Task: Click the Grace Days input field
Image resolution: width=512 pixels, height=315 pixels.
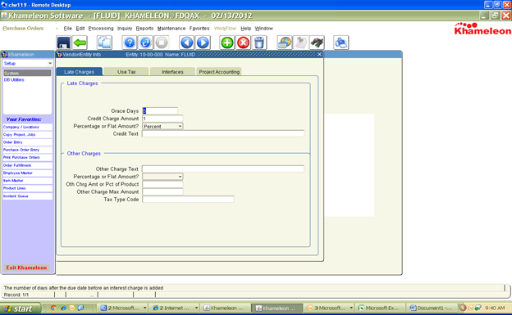Action: pos(160,111)
